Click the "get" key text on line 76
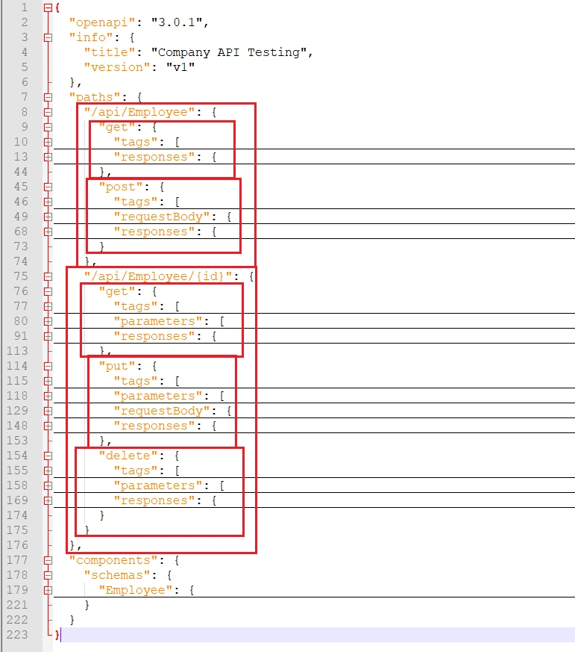 [117, 291]
